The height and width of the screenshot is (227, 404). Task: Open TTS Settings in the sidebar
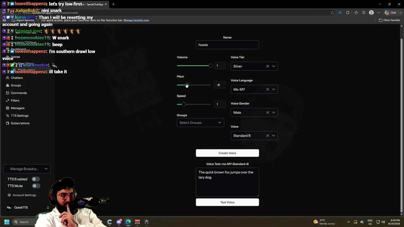[20, 116]
